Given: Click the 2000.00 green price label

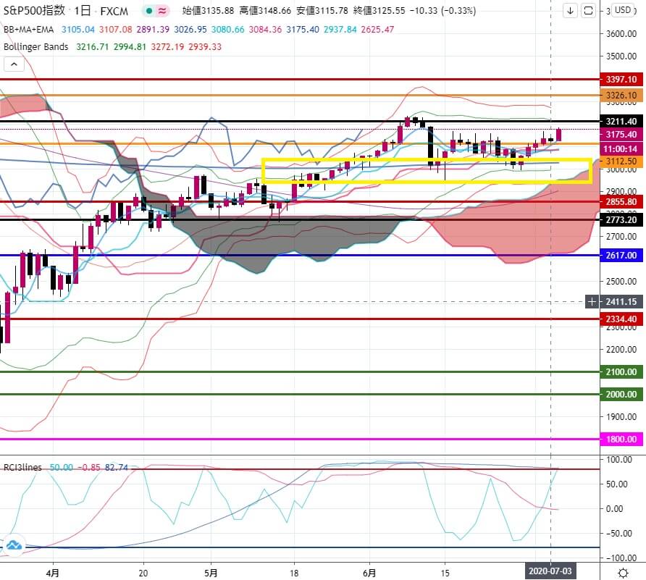Looking at the screenshot, I should (621, 394).
